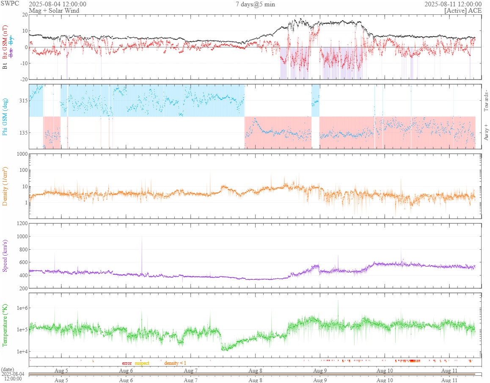Image resolution: width=490 pixels, height=383 pixels.
Task: Enable the struck-through By series
Action: (11, 40)
